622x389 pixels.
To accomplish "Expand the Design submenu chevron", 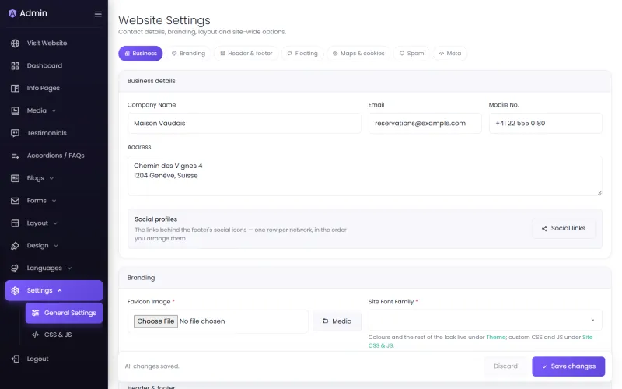I will tap(56, 246).
